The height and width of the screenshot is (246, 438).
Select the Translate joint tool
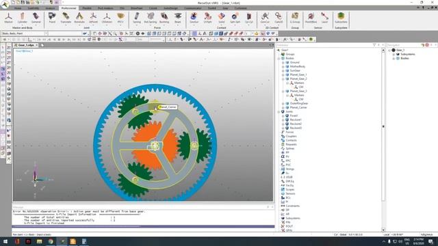66,18
